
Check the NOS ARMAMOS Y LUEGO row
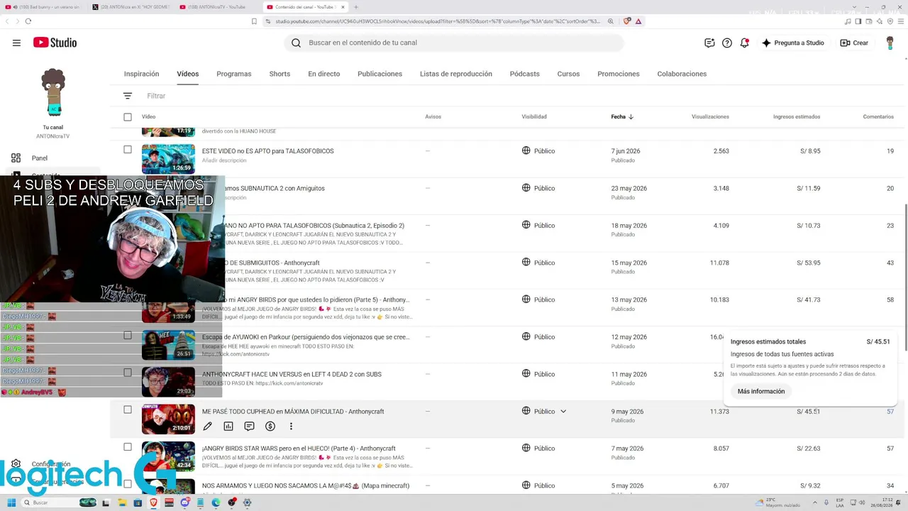click(128, 484)
